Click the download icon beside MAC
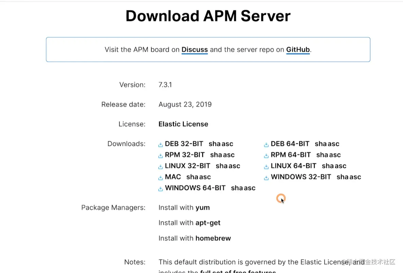403x273 pixels. [160, 178]
